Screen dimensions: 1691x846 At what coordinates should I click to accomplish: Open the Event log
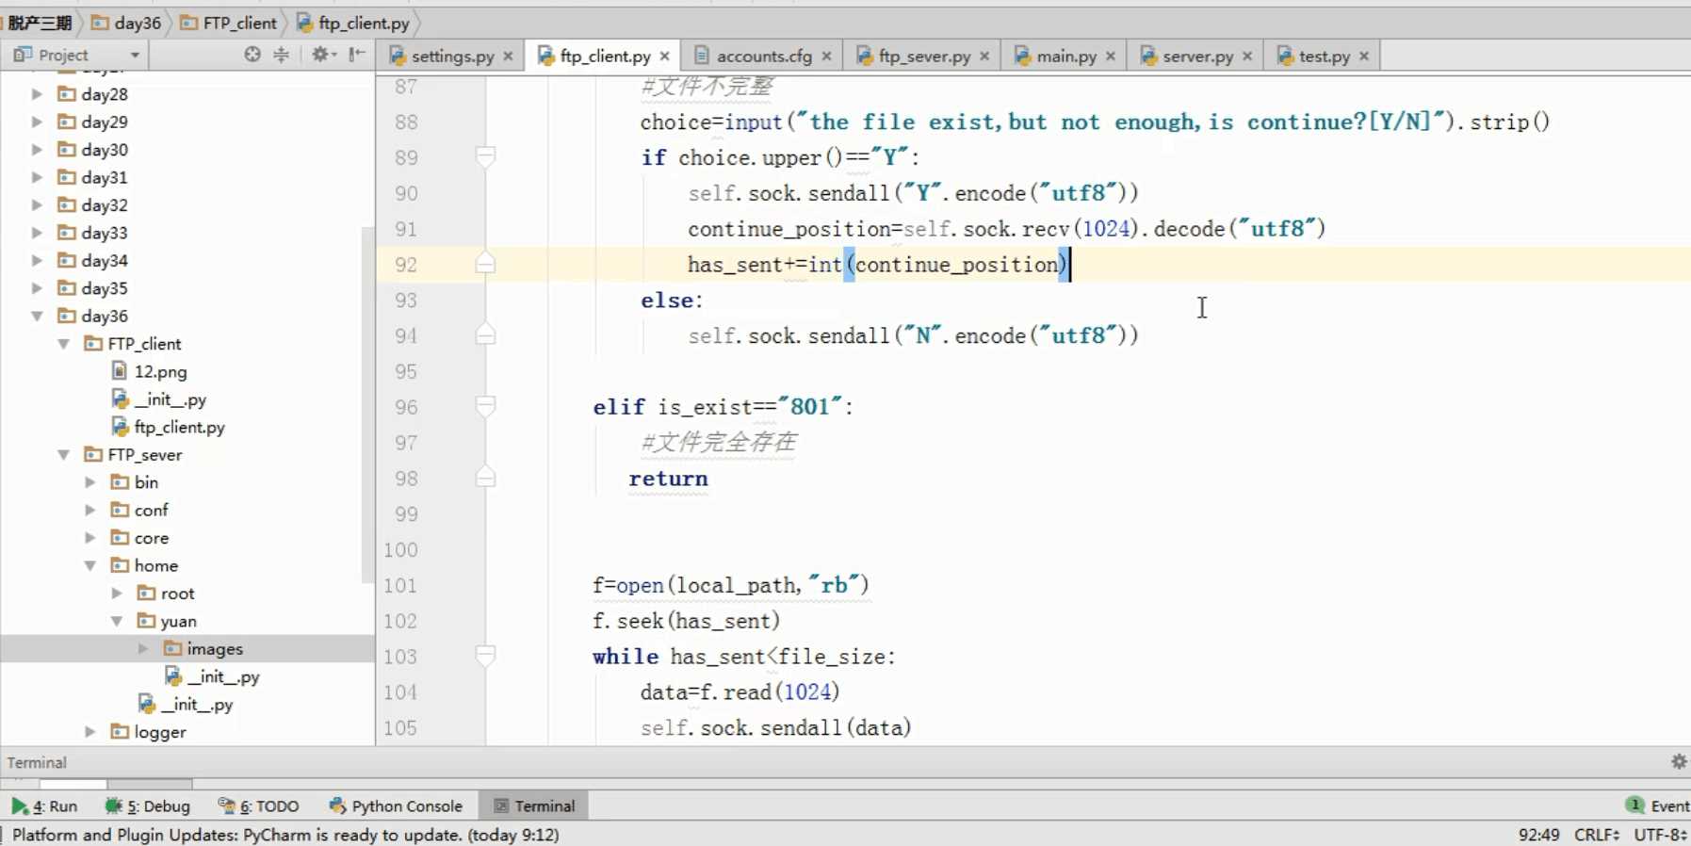pos(1658,806)
